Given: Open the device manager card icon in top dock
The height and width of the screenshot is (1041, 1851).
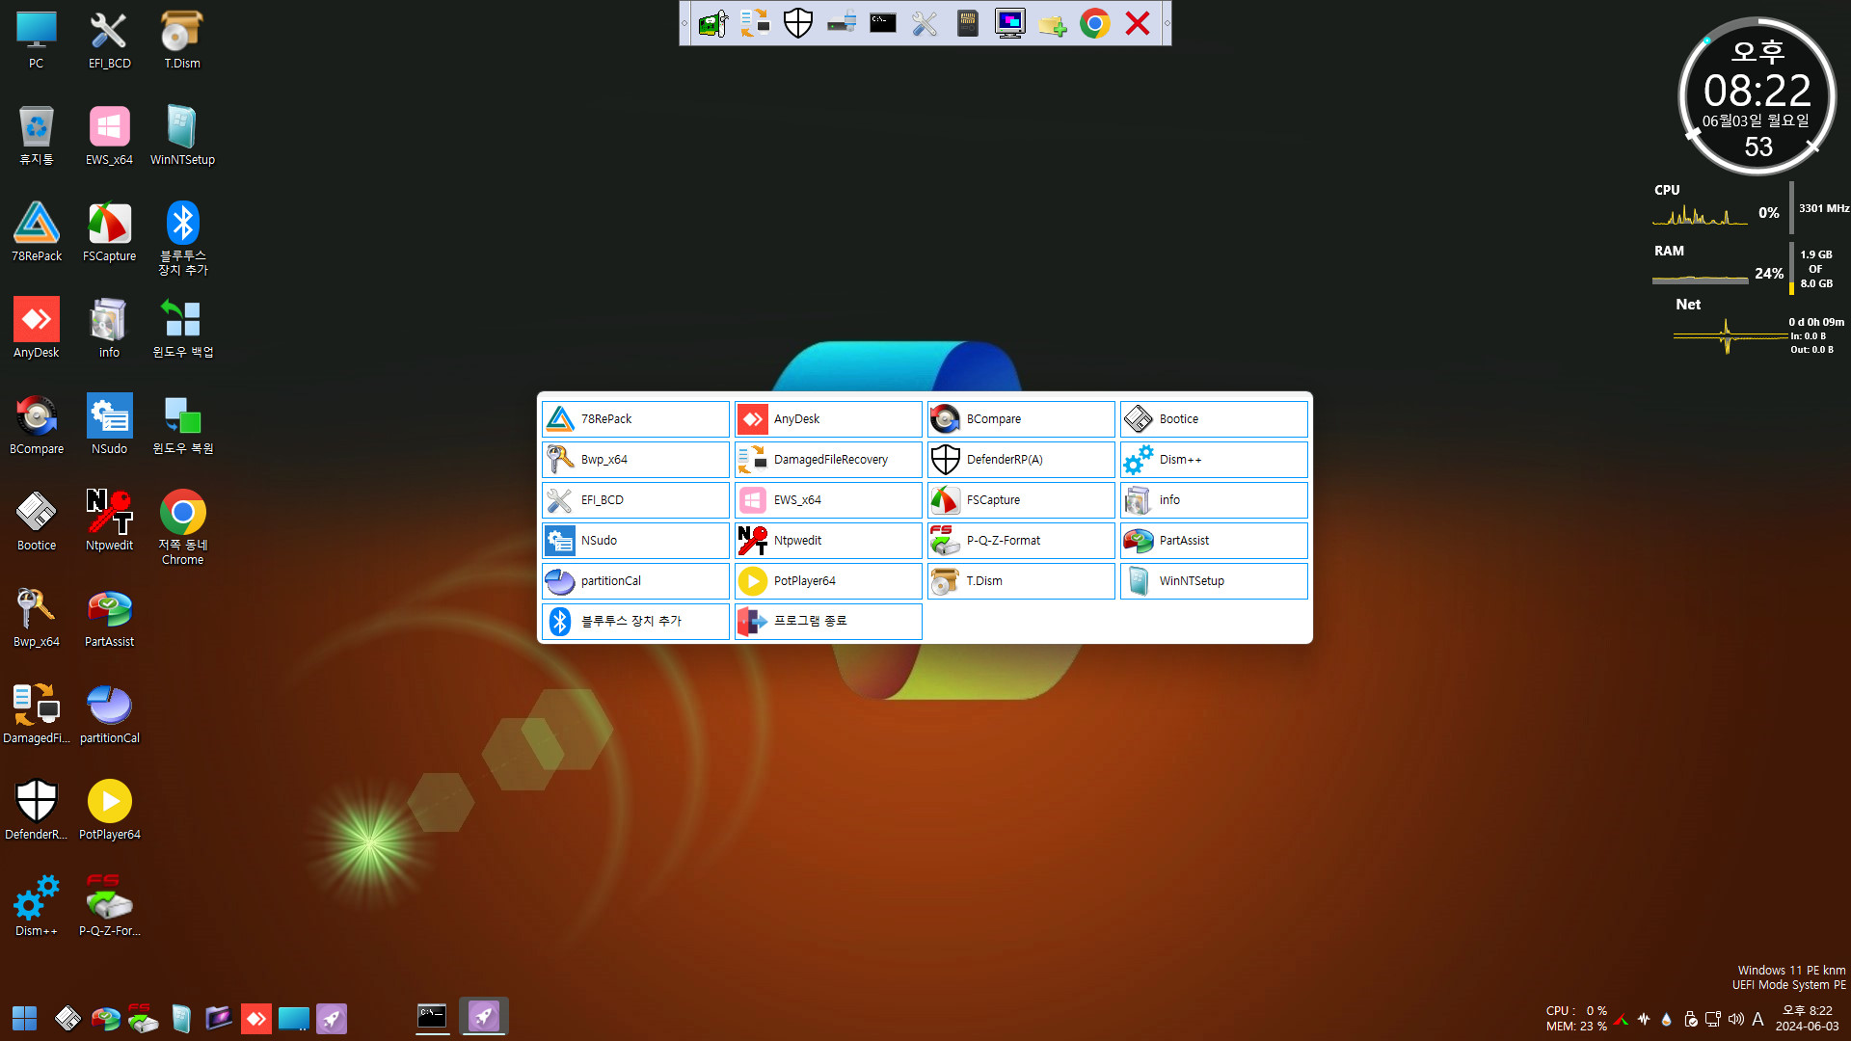Looking at the screenshot, I should 712,23.
